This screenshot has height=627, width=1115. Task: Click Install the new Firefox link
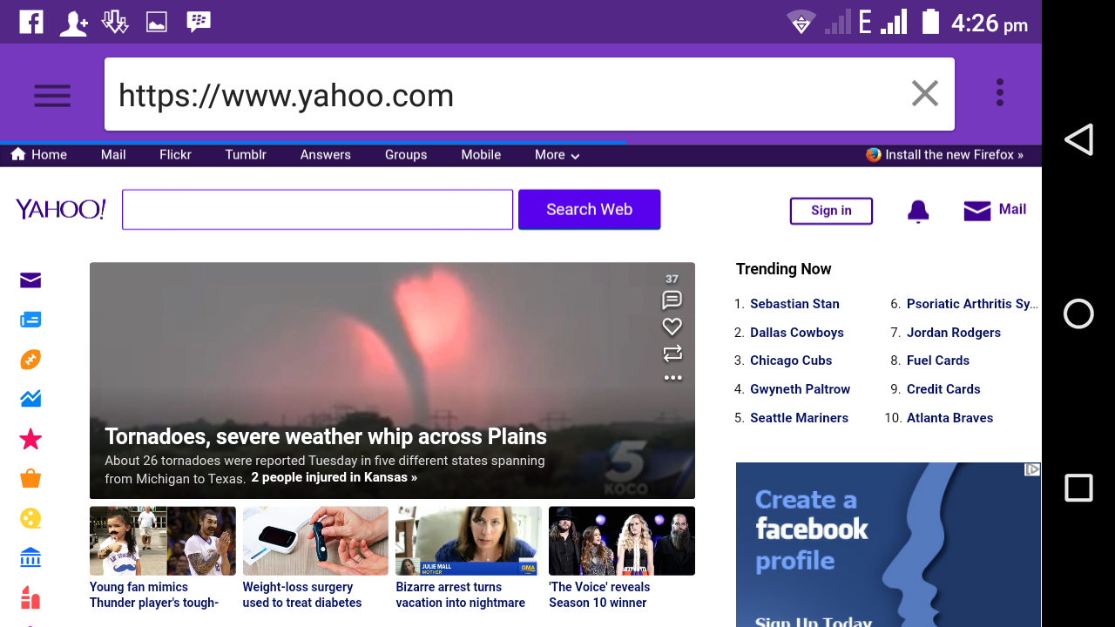[945, 155]
